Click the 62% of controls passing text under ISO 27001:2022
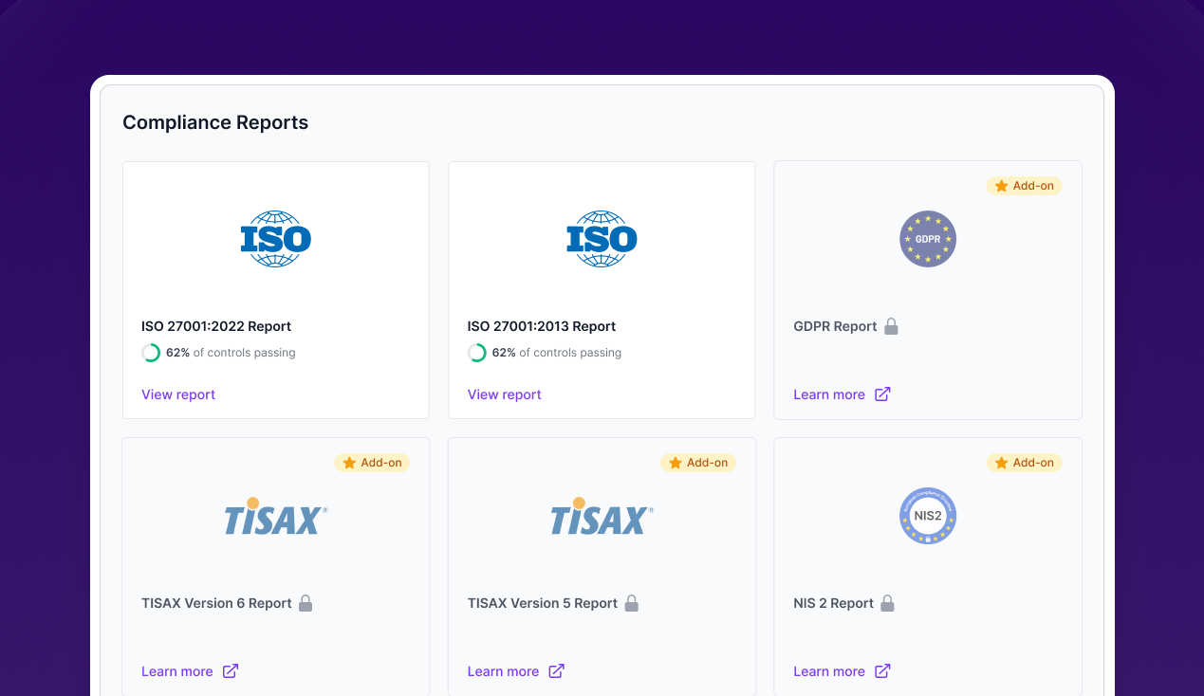 coord(231,353)
